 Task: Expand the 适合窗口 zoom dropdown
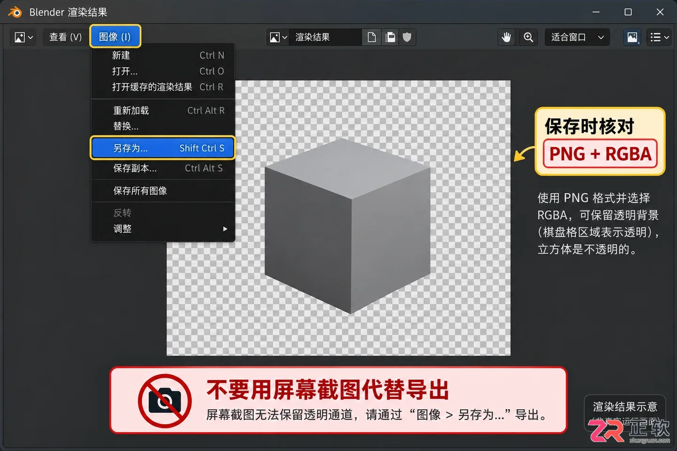pyautogui.click(x=577, y=37)
